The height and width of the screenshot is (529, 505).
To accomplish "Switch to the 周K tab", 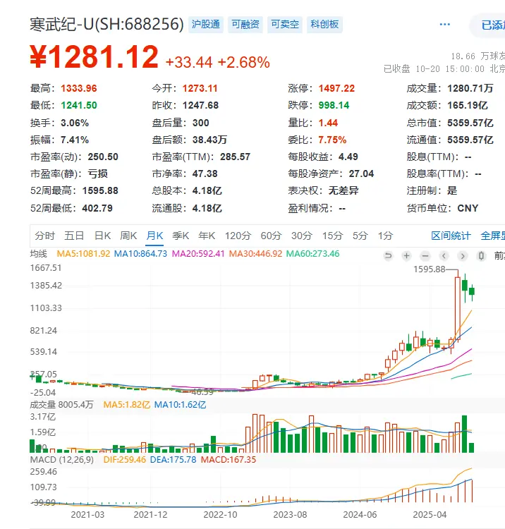I will pos(128,236).
